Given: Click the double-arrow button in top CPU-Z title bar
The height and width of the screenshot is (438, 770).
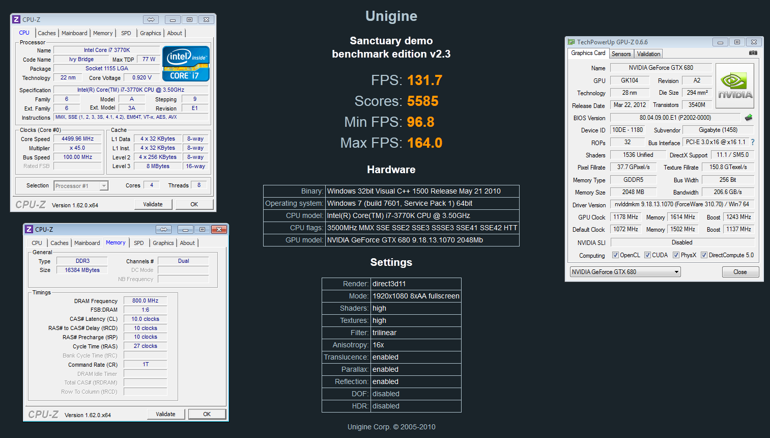Looking at the screenshot, I should (151, 19).
